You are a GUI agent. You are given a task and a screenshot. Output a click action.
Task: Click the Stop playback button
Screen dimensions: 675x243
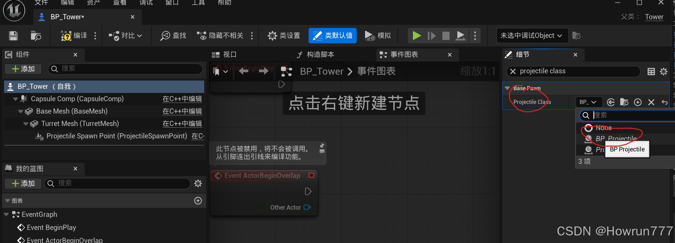coord(446,36)
